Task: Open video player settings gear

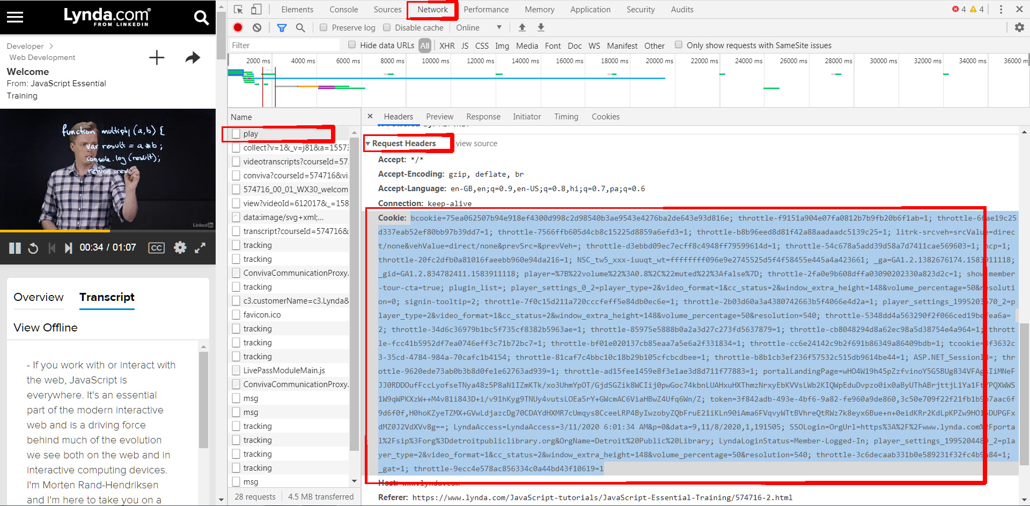Action: click(180, 247)
